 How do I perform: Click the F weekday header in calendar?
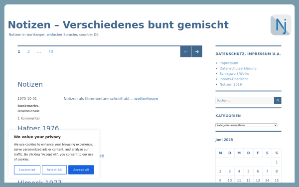tap(258, 153)
